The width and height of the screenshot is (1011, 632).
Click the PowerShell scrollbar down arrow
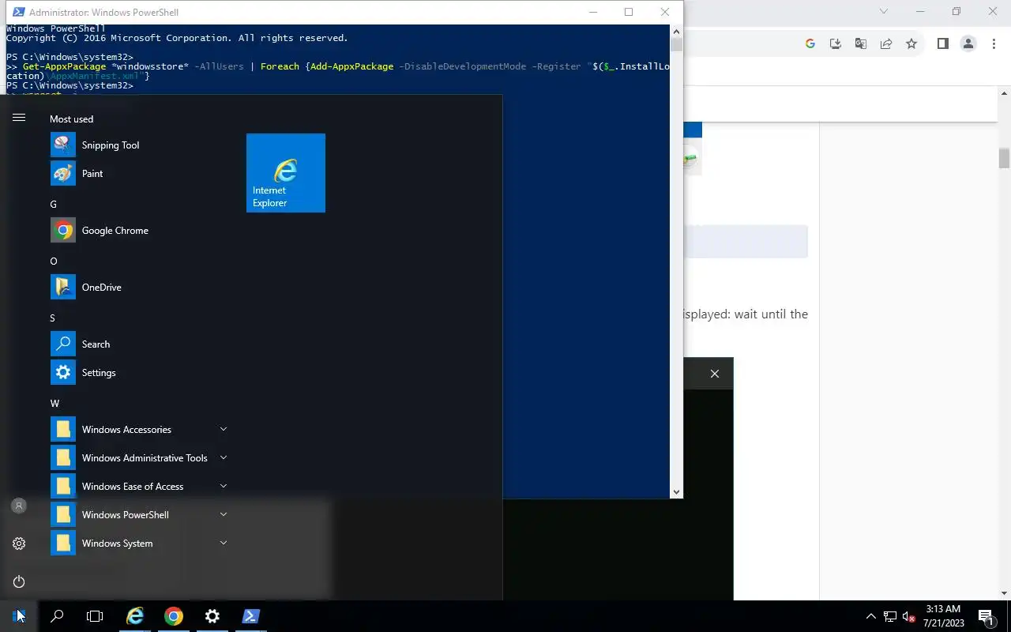[676, 491]
